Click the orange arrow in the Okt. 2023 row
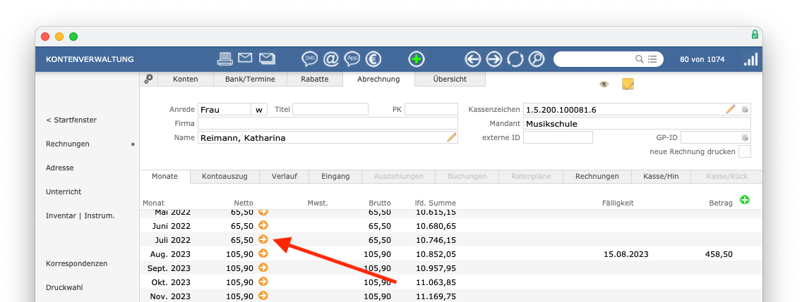The image size is (802, 302). [x=263, y=281]
